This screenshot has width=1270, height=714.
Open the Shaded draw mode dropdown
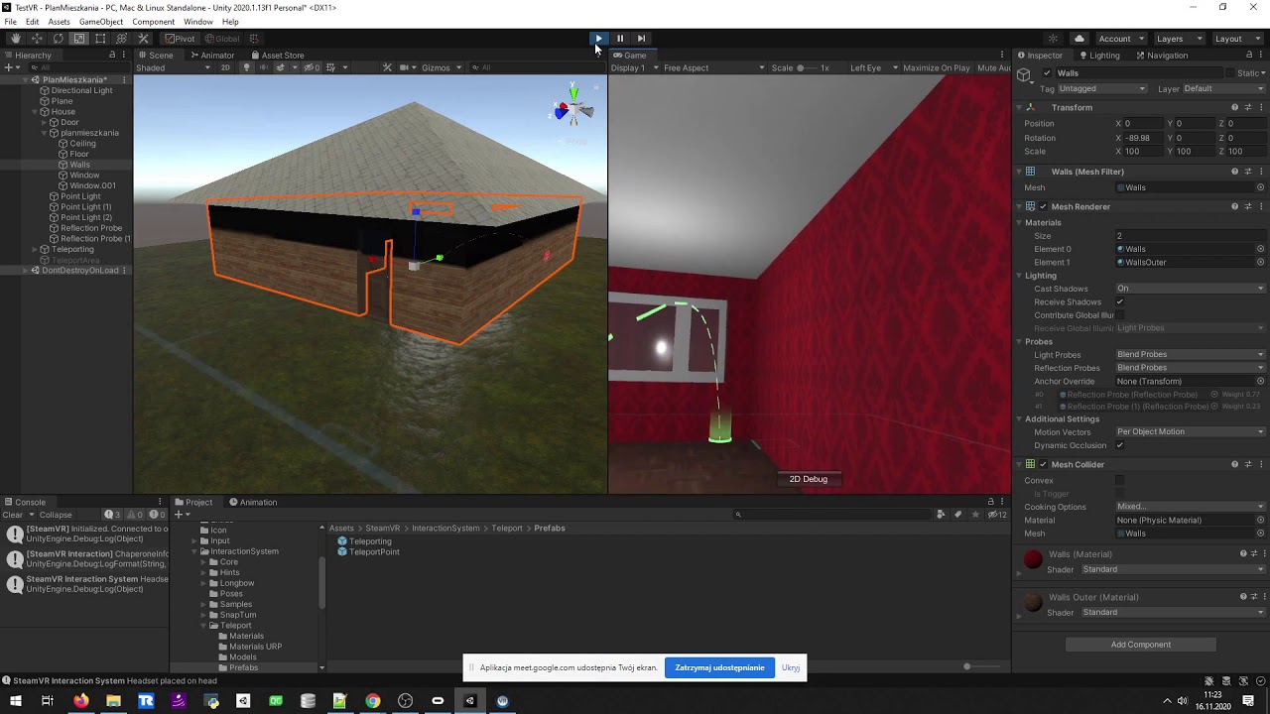click(173, 67)
